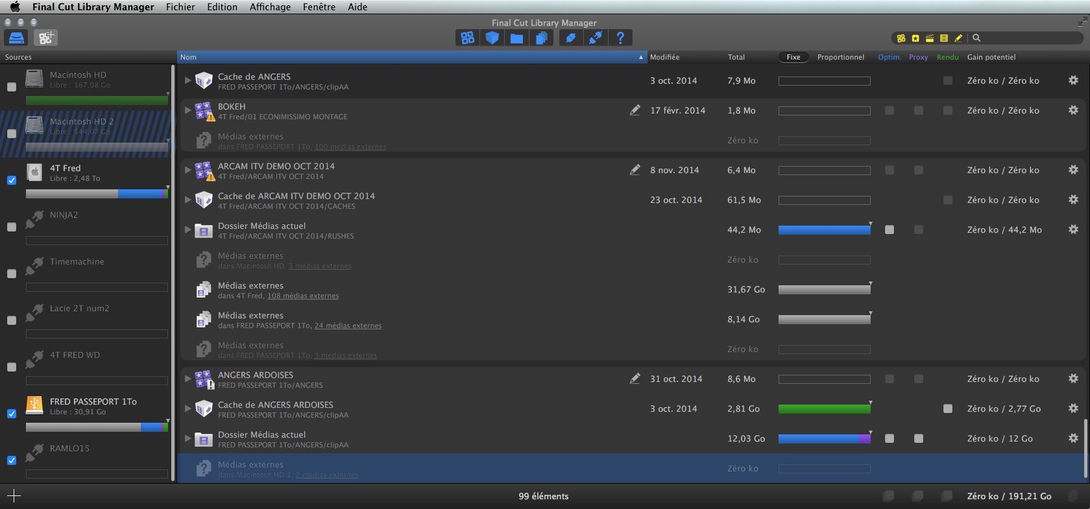1090x509 pixels.
Task: Toggle sort order arrow on Nom column
Action: (x=641, y=57)
